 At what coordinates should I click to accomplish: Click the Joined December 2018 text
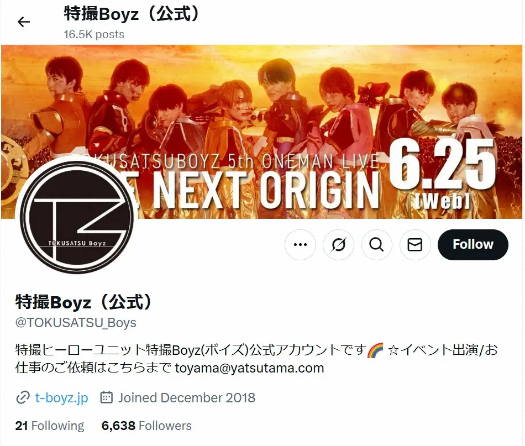(x=186, y=398)
